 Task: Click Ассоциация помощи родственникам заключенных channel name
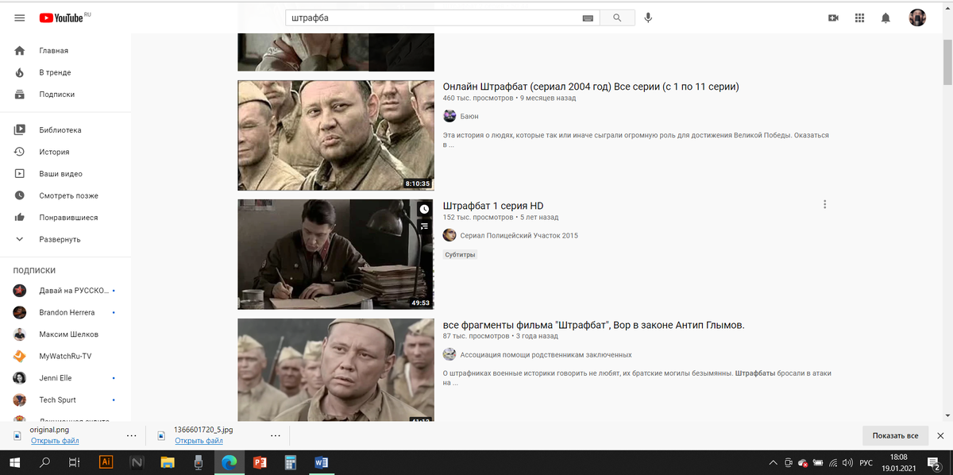[546, 354]
